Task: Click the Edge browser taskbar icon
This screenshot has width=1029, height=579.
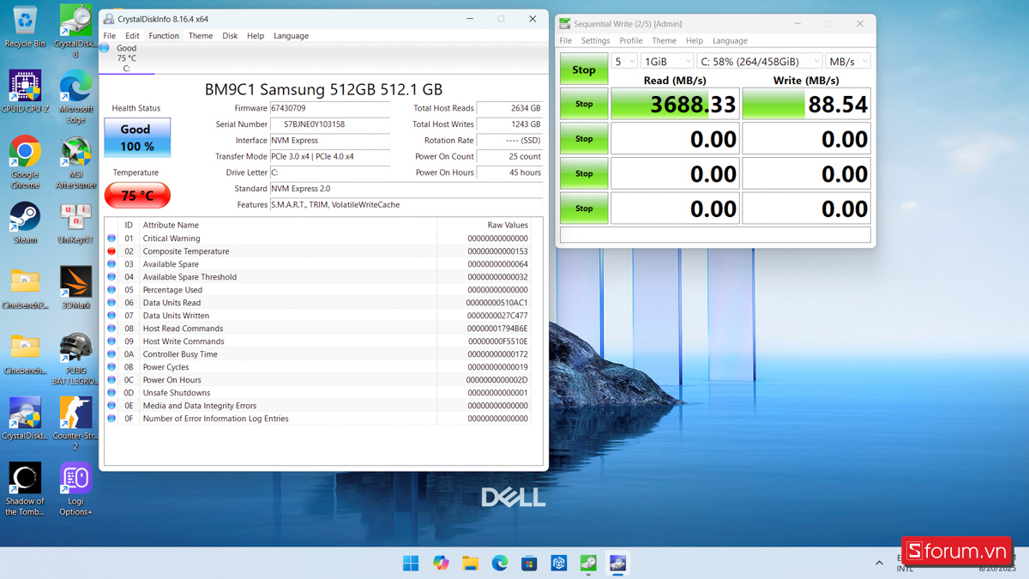Action: click(x=500, y=563)
